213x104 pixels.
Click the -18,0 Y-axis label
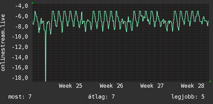click(20, 78)
